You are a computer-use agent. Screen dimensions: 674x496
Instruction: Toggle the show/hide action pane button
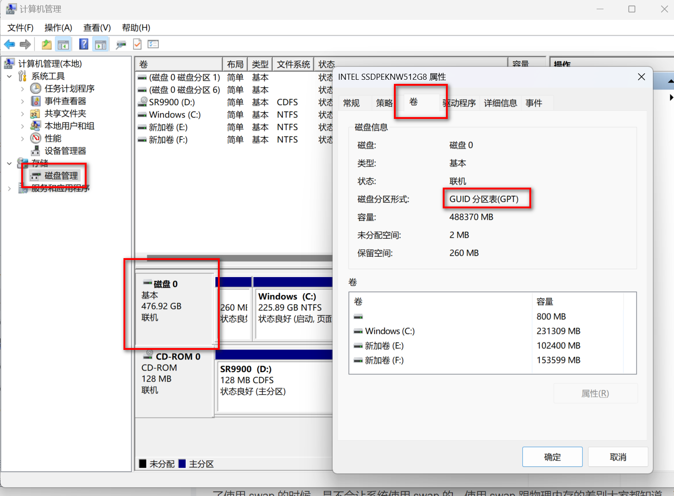tap(100, 44)
